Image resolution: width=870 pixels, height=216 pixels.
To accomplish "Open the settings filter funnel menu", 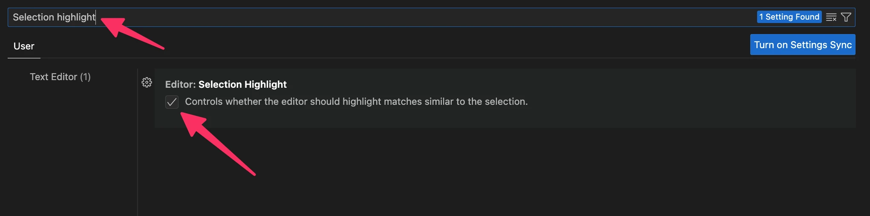I will click(x=846, y=17).
